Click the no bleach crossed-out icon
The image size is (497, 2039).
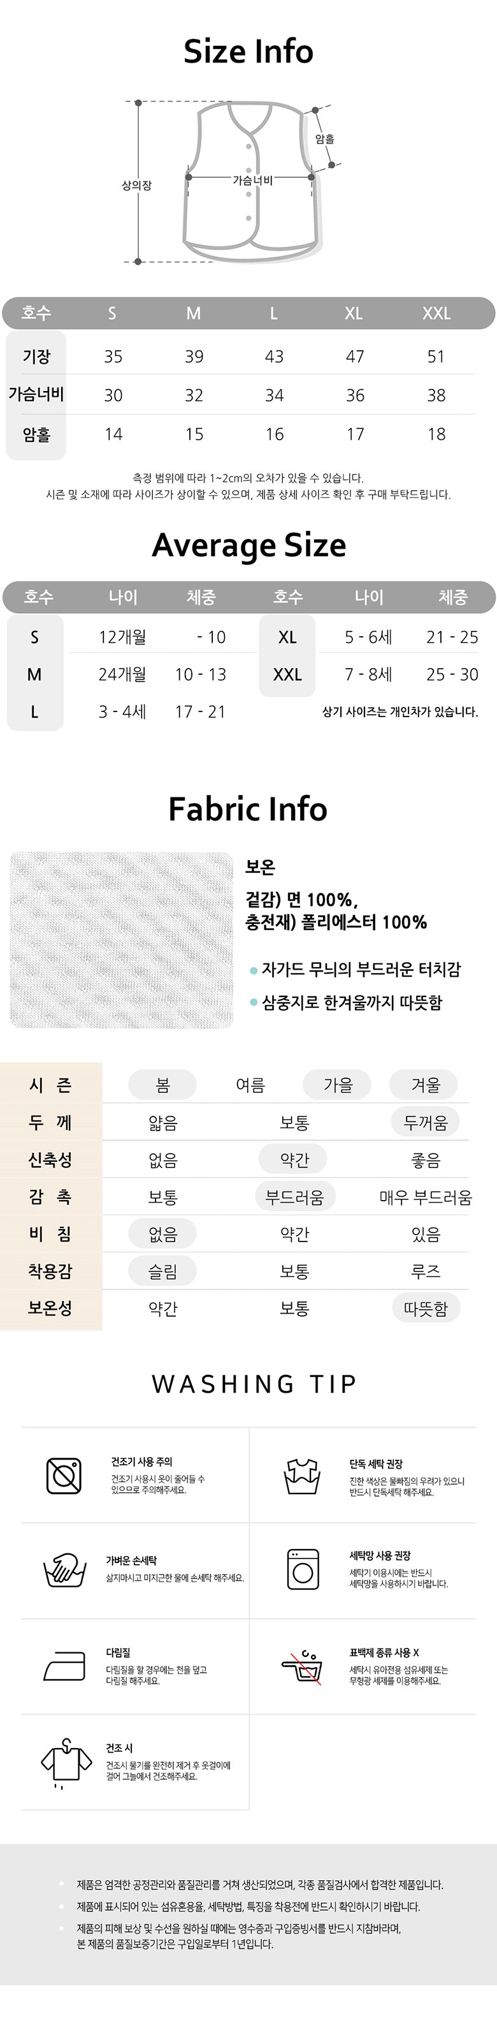point(302,1666)
